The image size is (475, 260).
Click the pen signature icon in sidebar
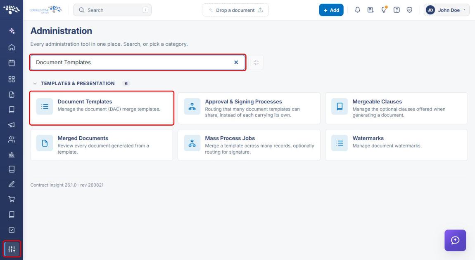tap(12, 184)
